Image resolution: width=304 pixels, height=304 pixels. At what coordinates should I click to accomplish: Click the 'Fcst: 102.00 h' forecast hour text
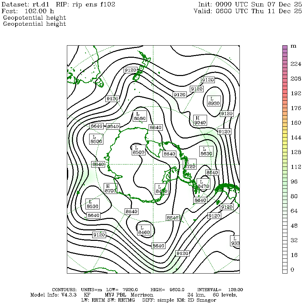(28, 11)
